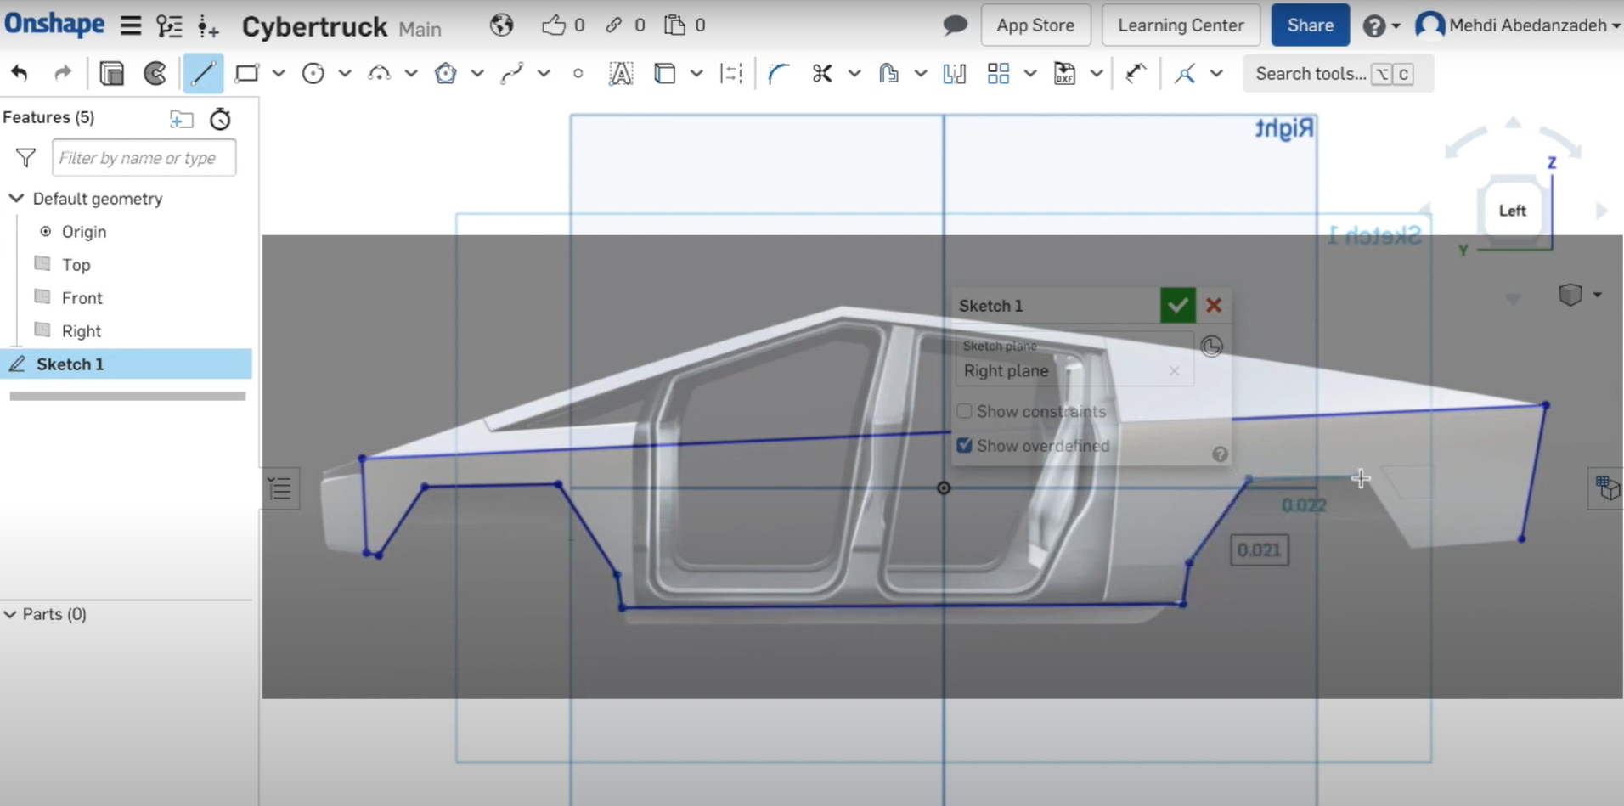The height and width of the screenshot is (806, 1624).
Task: Accept Sketch 1 with the green checkmark
Action: [1177, 305]
